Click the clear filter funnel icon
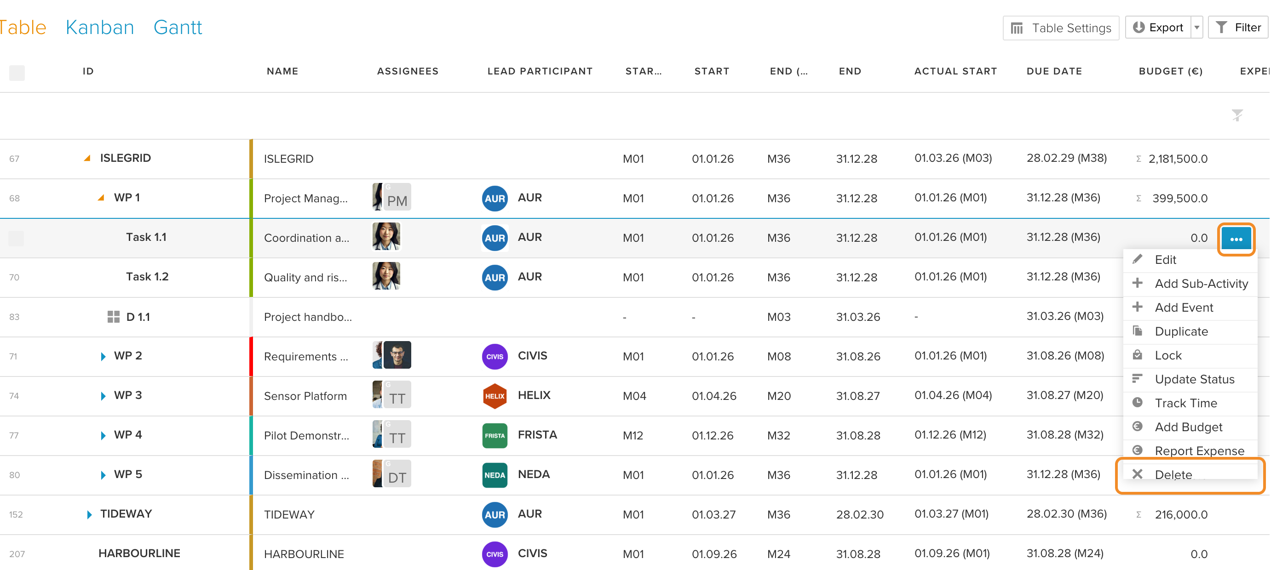 click(x=1237, y=115)
